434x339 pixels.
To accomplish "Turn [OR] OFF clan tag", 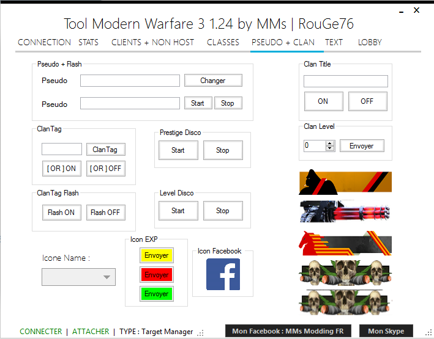I will (105, 169).
